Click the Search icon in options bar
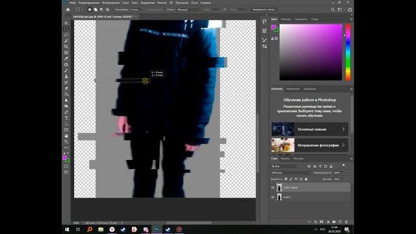 (333, 10)
